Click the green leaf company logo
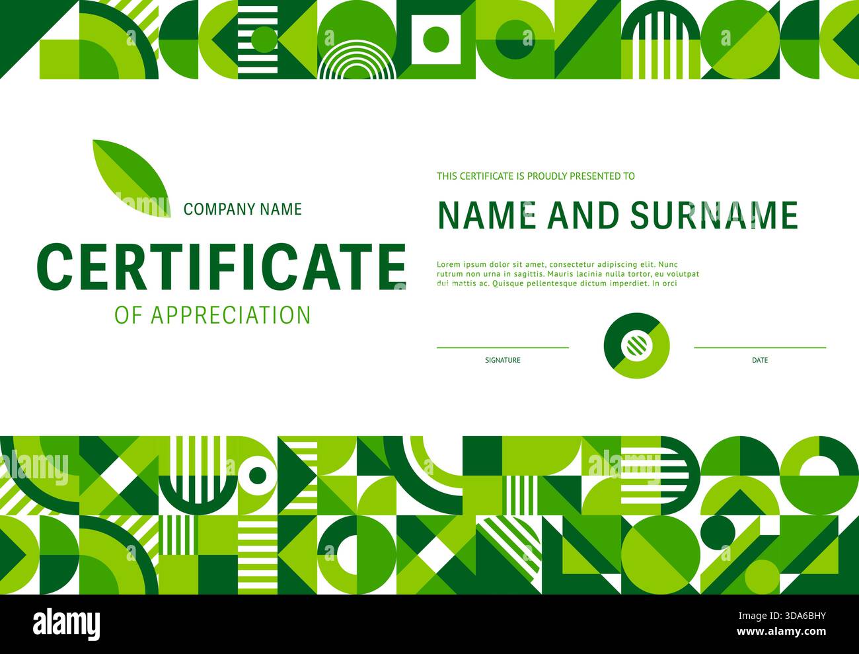This screenshot has height=654, width=859. click(x=130, y=178)
